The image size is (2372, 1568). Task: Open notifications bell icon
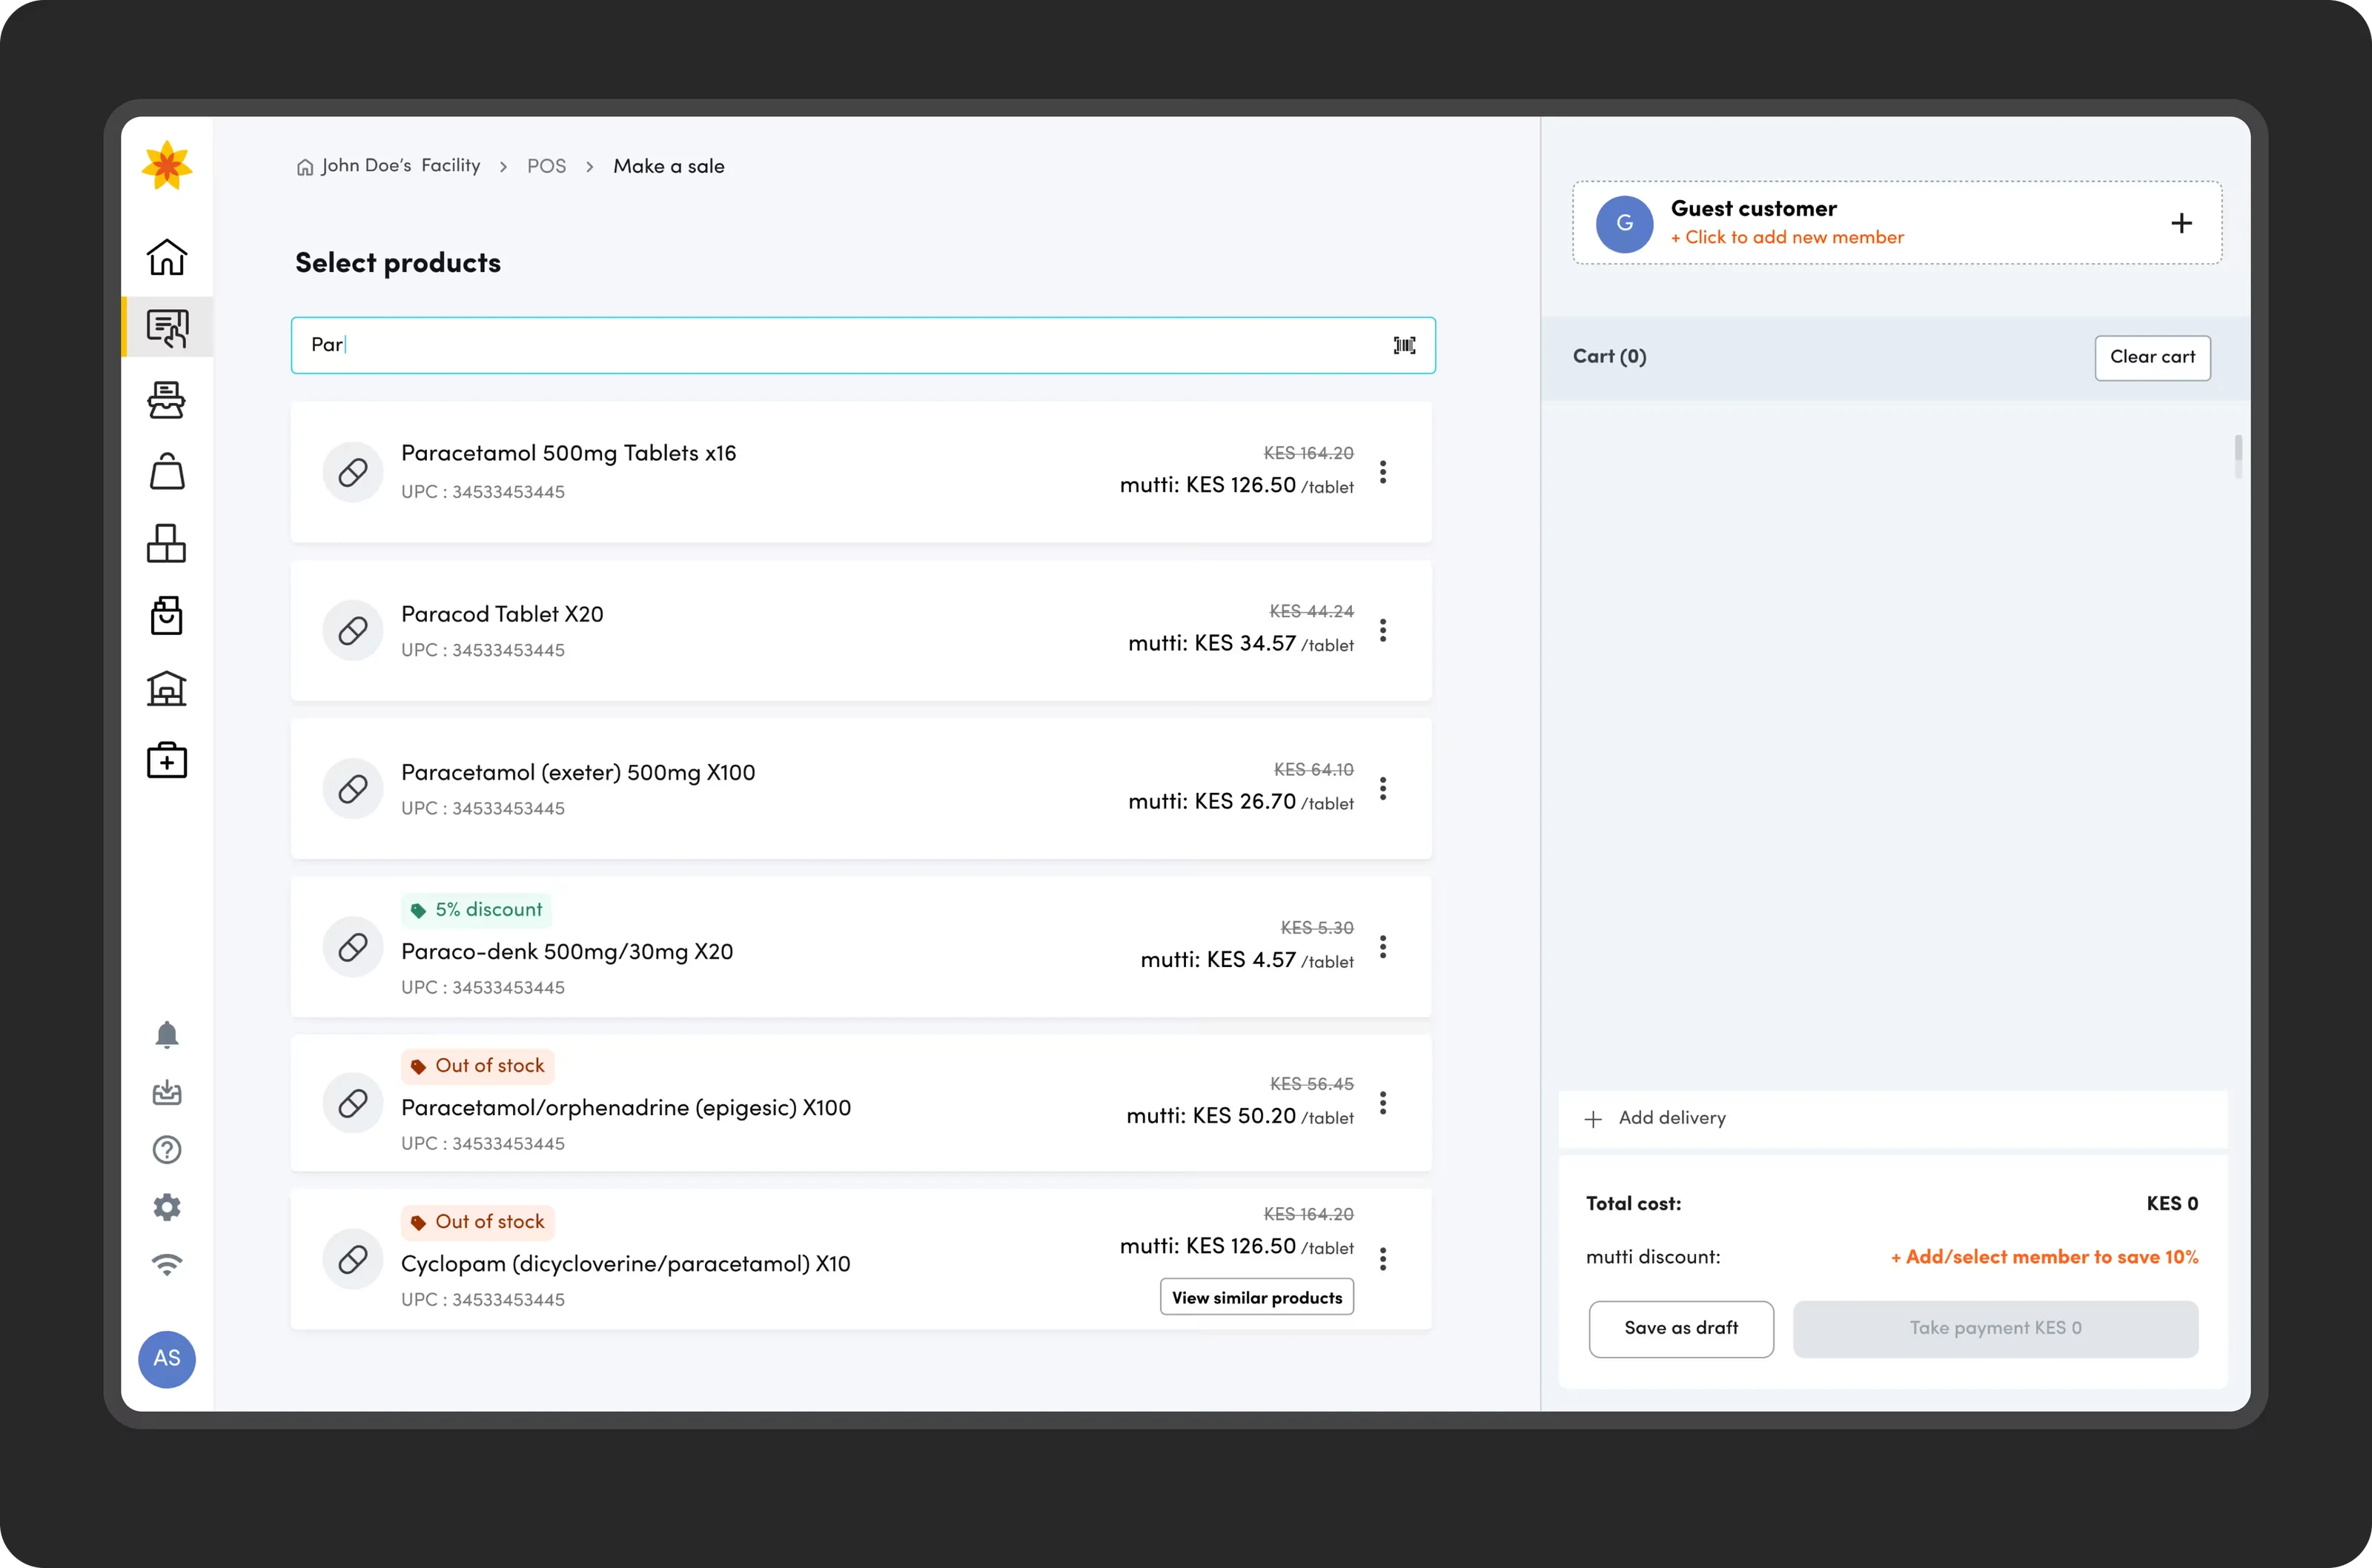click(167, 1035)
